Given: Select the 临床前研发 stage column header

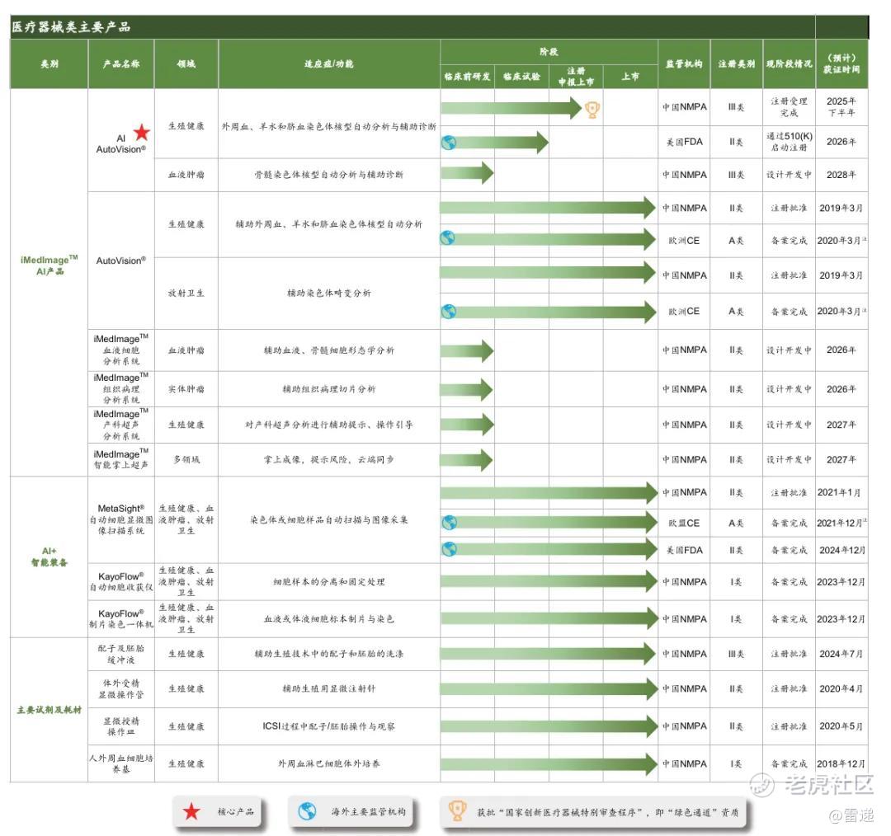Looking at the screenshot, I should click(467, 77).
